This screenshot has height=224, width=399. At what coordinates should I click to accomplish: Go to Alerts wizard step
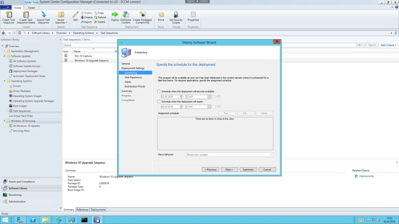click(128, 82)
